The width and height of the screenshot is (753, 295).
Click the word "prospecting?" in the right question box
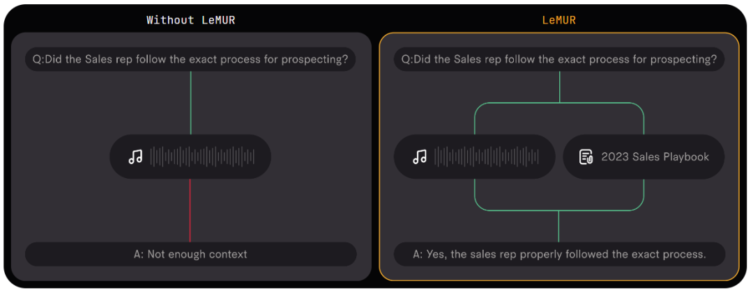[682, 59]
